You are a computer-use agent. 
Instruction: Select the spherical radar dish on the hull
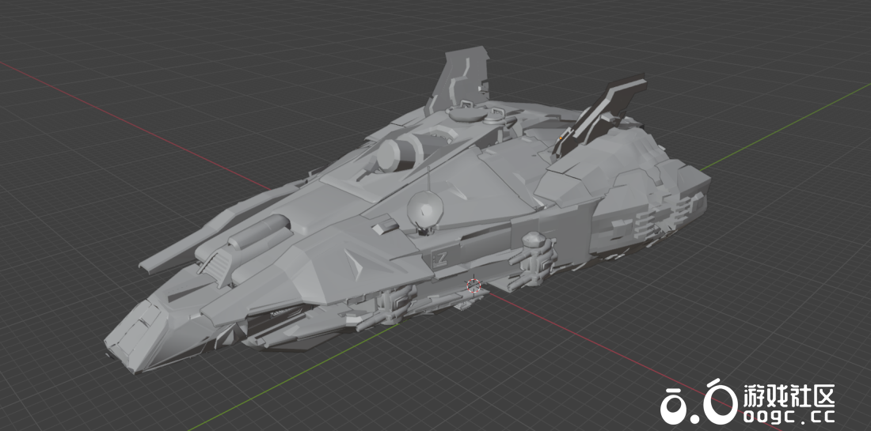click(x=425, y=210)
